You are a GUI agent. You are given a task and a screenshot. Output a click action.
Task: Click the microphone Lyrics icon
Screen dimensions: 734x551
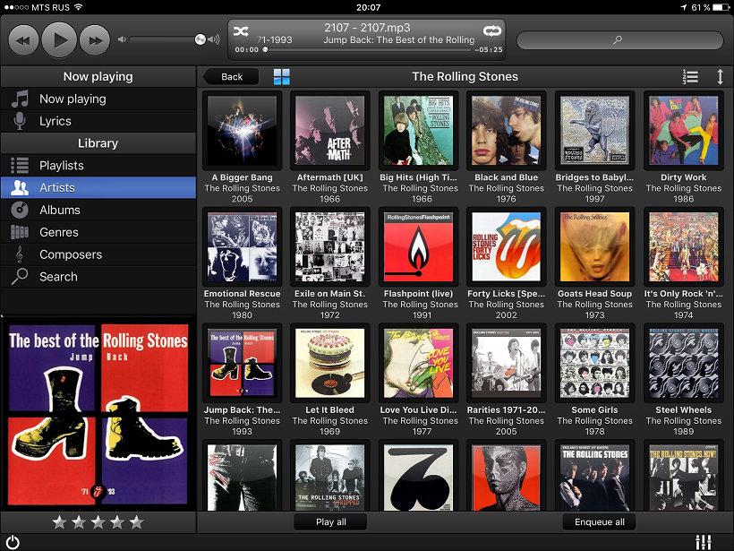20,121
